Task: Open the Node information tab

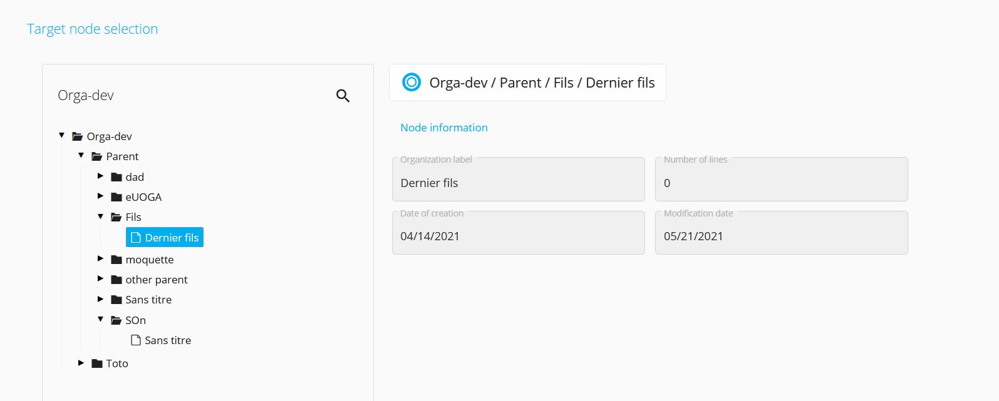Action: point(444,128)
